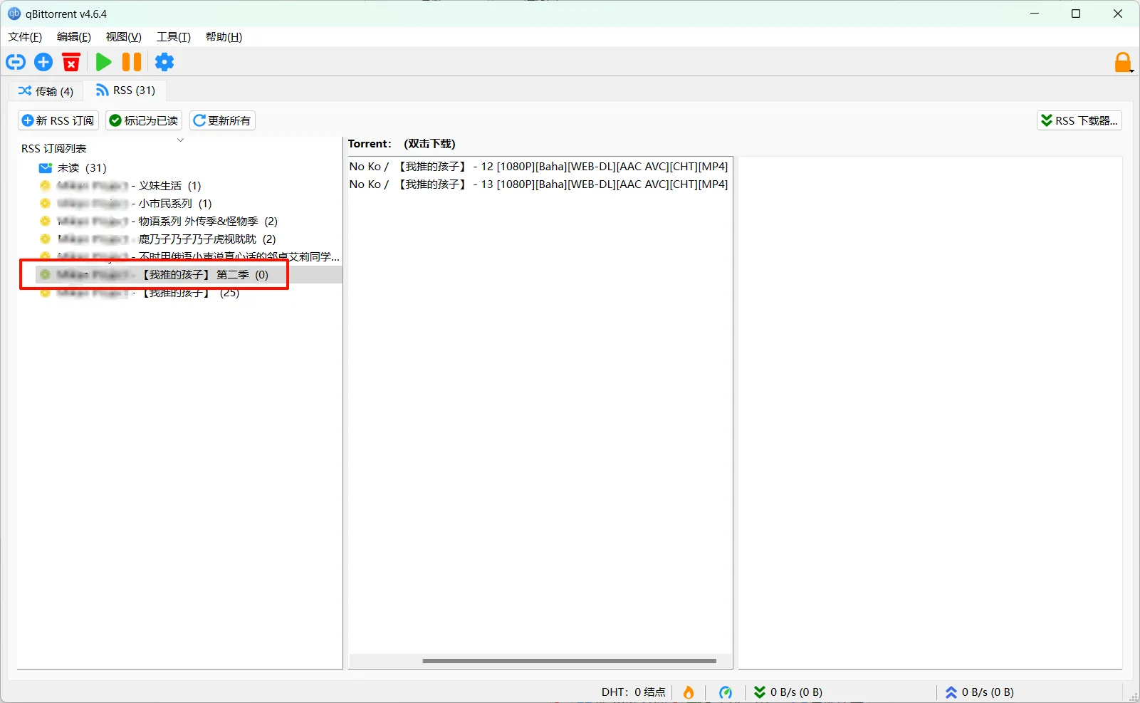The image size is (1140, 703).
Task: Click the qBittorrent logo in the title bar
Action: coord(14,14)
